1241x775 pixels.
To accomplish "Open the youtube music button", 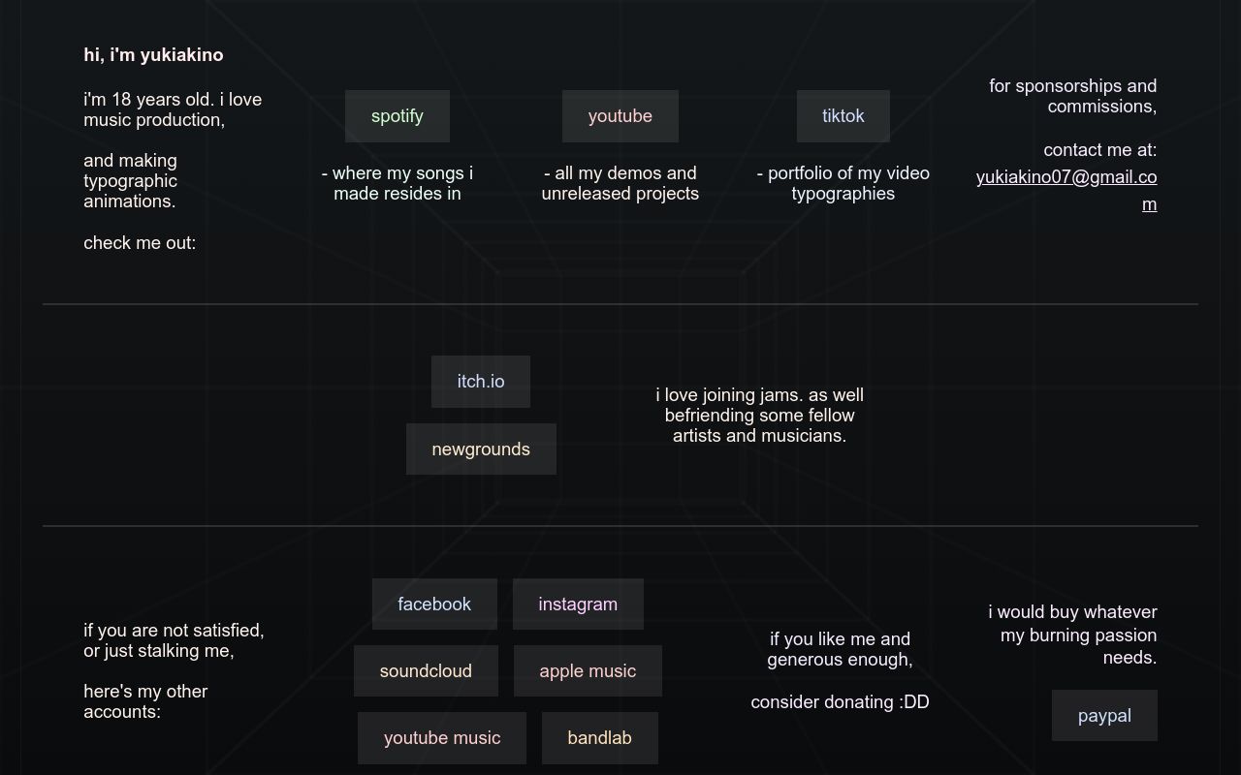I will coord(442,738).
